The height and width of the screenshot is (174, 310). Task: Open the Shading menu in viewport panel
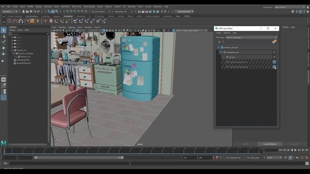[x=62, y=28]
